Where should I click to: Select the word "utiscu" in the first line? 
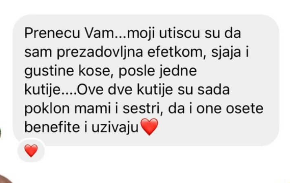coord(179,33)
